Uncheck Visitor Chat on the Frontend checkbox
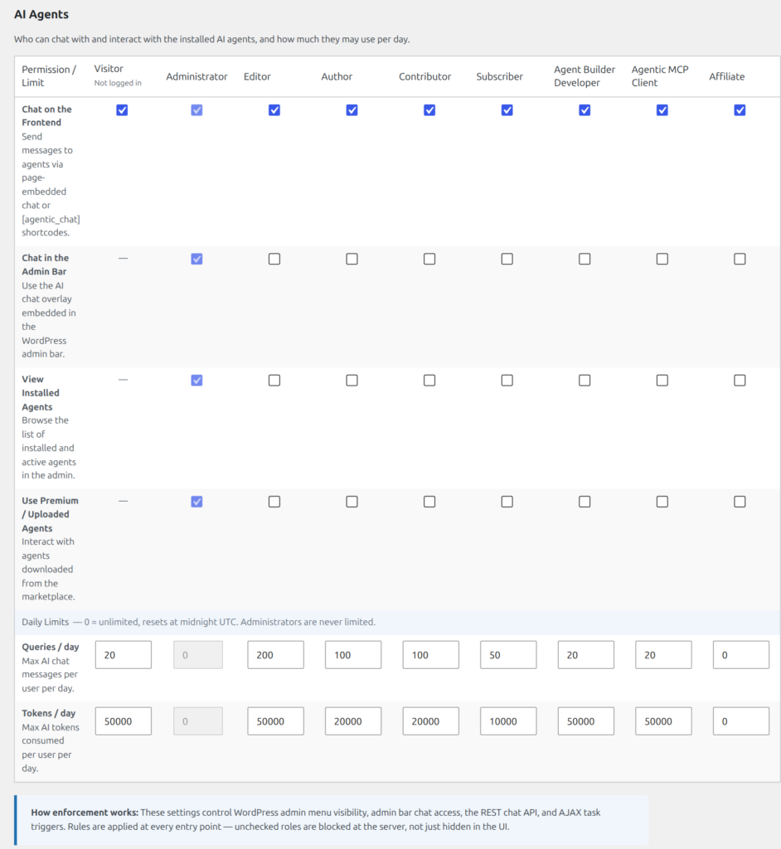This screenshot has height=849, width=781. [x=122, y=110]
